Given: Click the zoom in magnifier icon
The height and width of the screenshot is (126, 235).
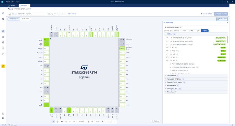Looking at the screenshot, I should click(102, 121).
